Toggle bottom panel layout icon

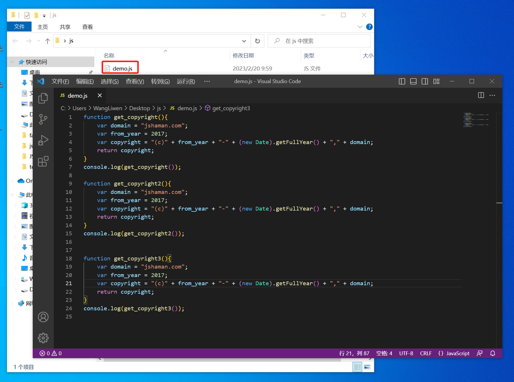tap(413, 81)
